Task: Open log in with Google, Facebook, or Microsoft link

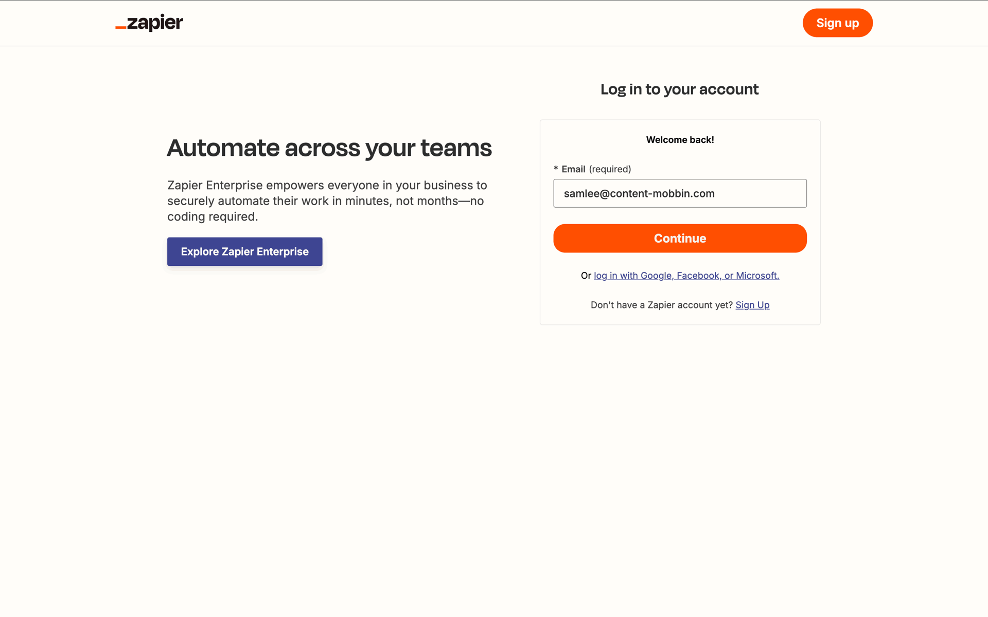Action: (686, 276)
